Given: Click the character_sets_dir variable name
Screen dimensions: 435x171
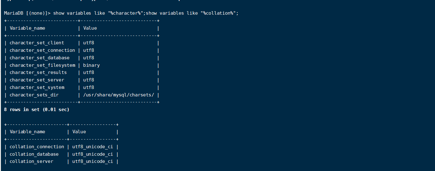Looking at the screenshot, I should [34, 95].
